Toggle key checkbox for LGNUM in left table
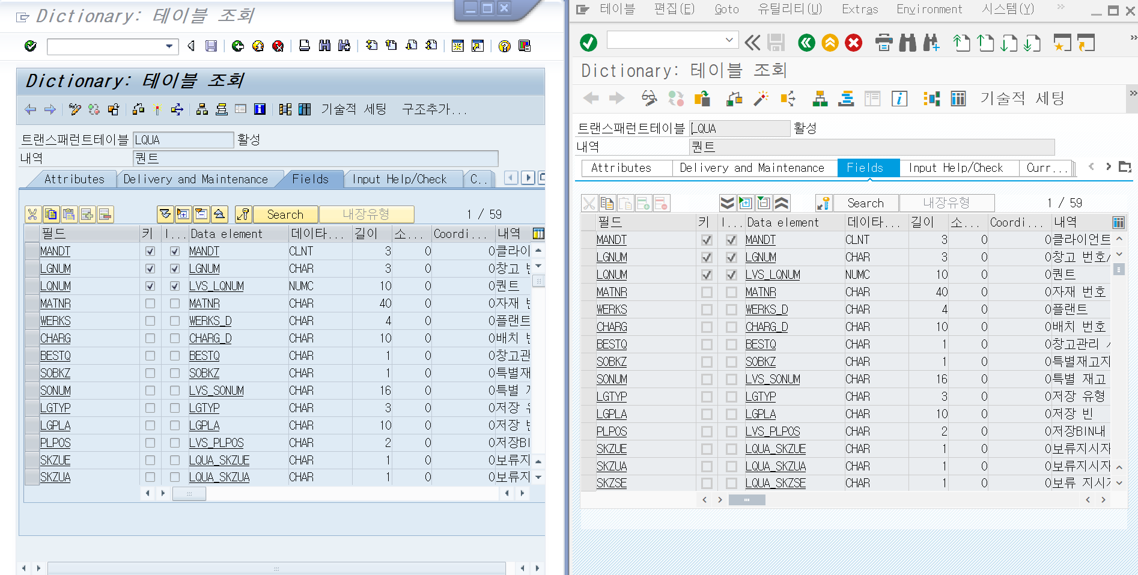 [150, 269]
